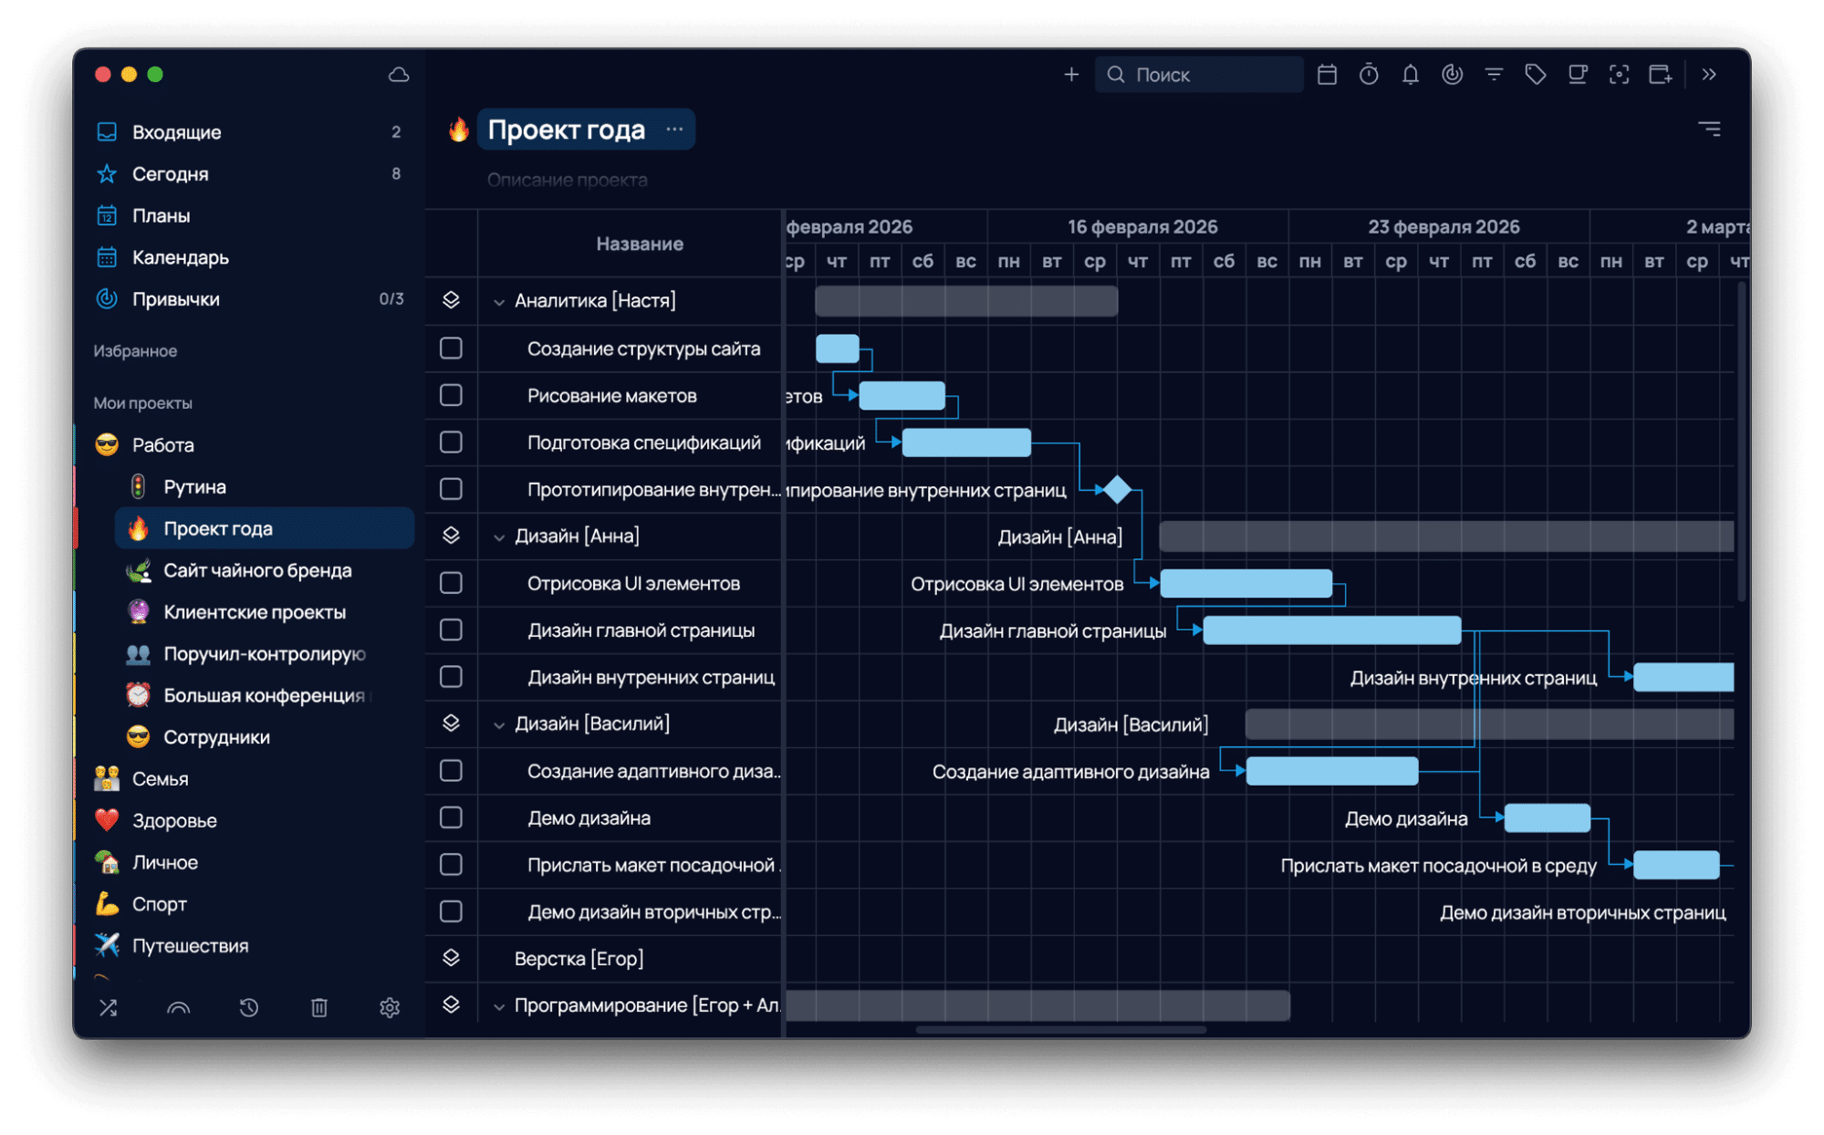Screen dimensions: 1824x1135
Task: Collapse the Дизайн [Анна] section chevron
Action: 499,537
